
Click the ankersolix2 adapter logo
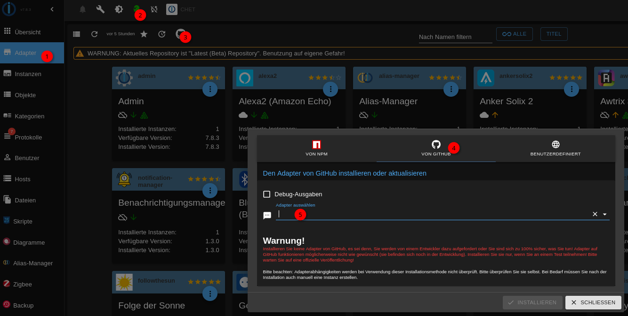(486, 77)
